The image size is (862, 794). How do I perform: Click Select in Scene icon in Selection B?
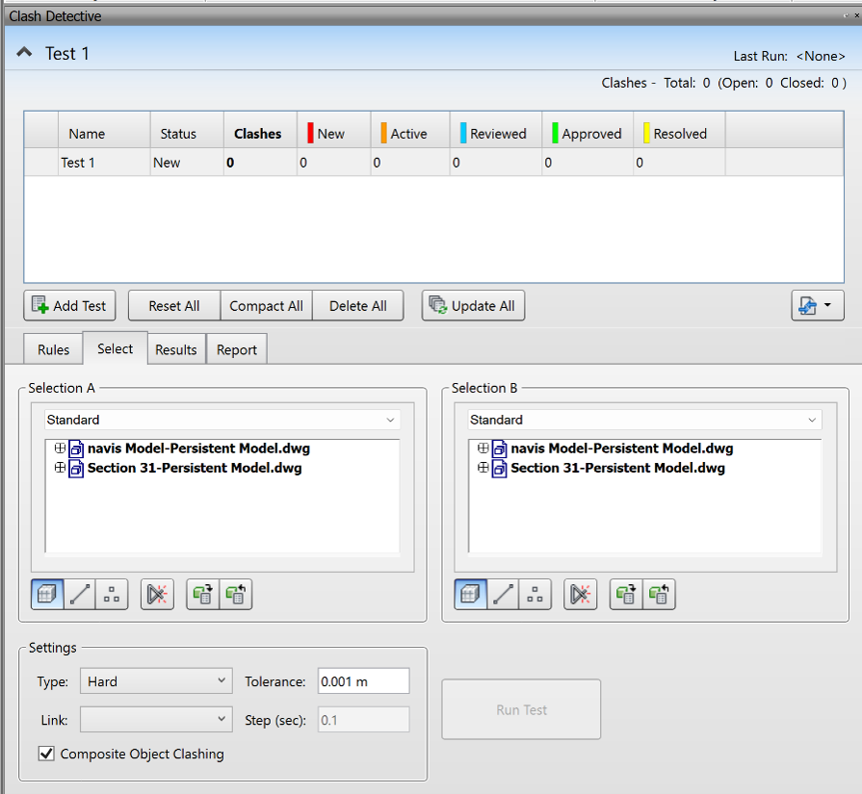tap(659, 594)
